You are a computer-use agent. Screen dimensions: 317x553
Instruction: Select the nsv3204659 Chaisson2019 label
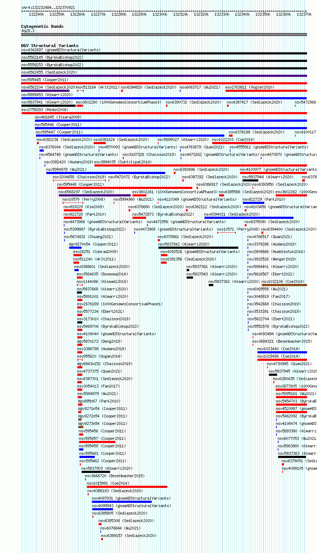click(x=79, y=177)
